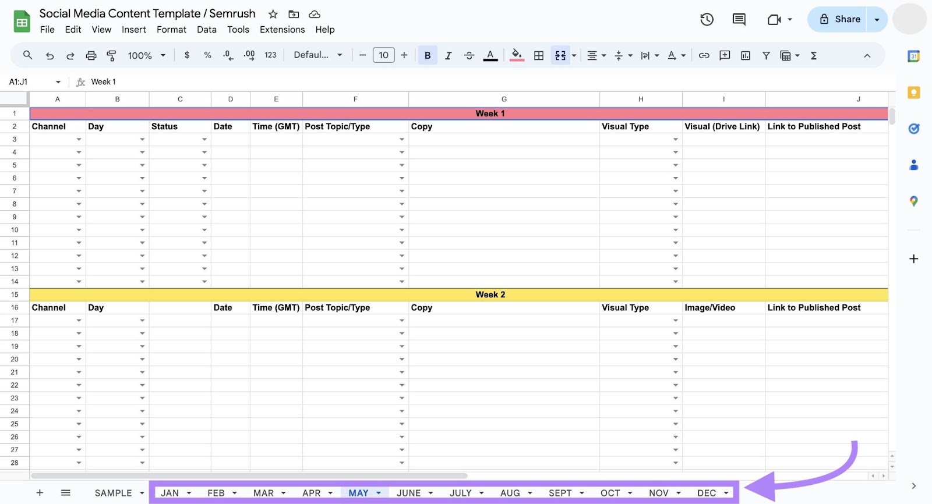Screen dimensions: 932x504
Task: Open the Data menu
Action: coord(207,30)
